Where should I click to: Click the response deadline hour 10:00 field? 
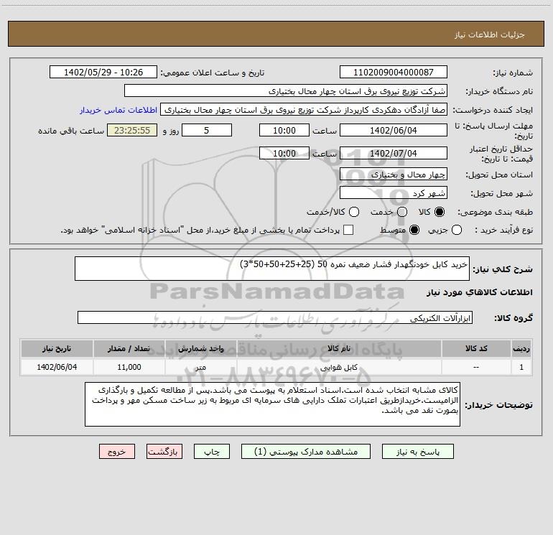click(284, 130)
